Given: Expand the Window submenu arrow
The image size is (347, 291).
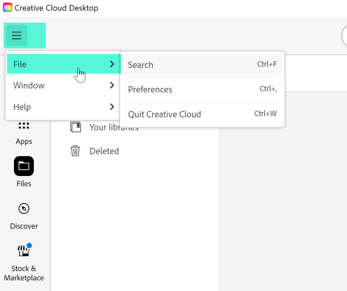Looking at the screenshot, I should click(x=112, y=86).
